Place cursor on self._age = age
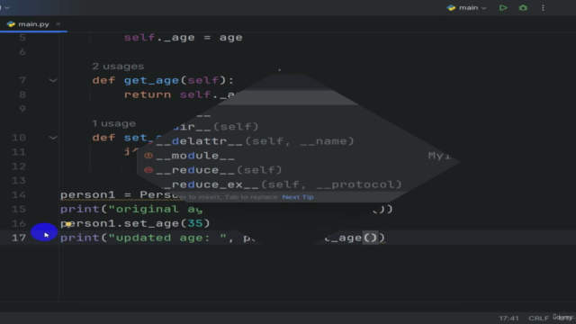Viewport: 576px width, 324px height. point(183,38)
